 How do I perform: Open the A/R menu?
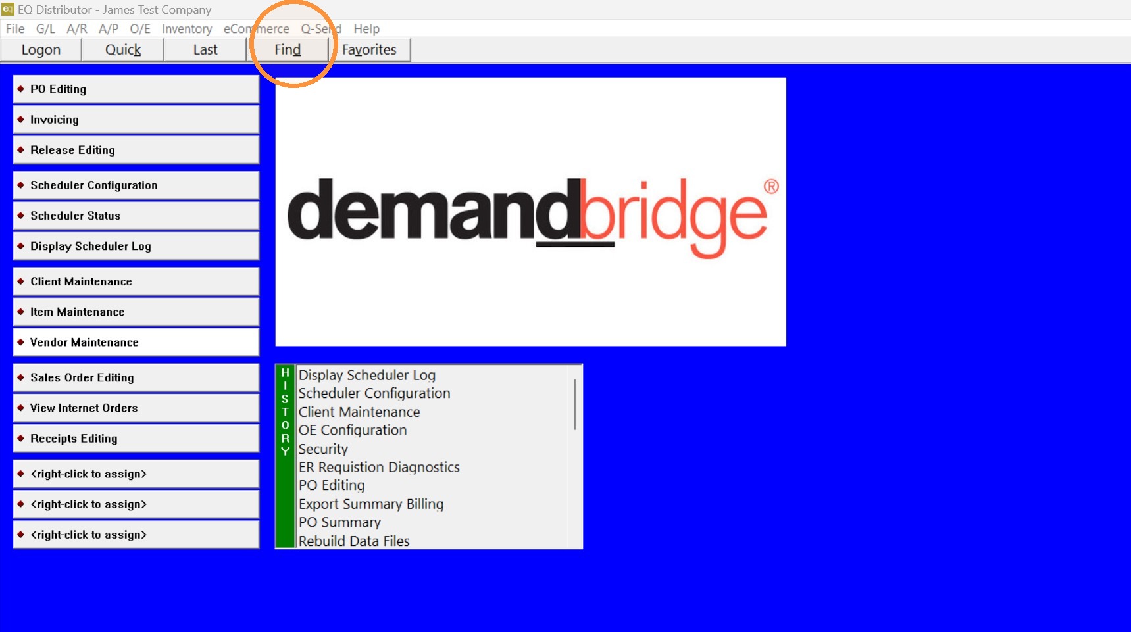pos(77,29)
